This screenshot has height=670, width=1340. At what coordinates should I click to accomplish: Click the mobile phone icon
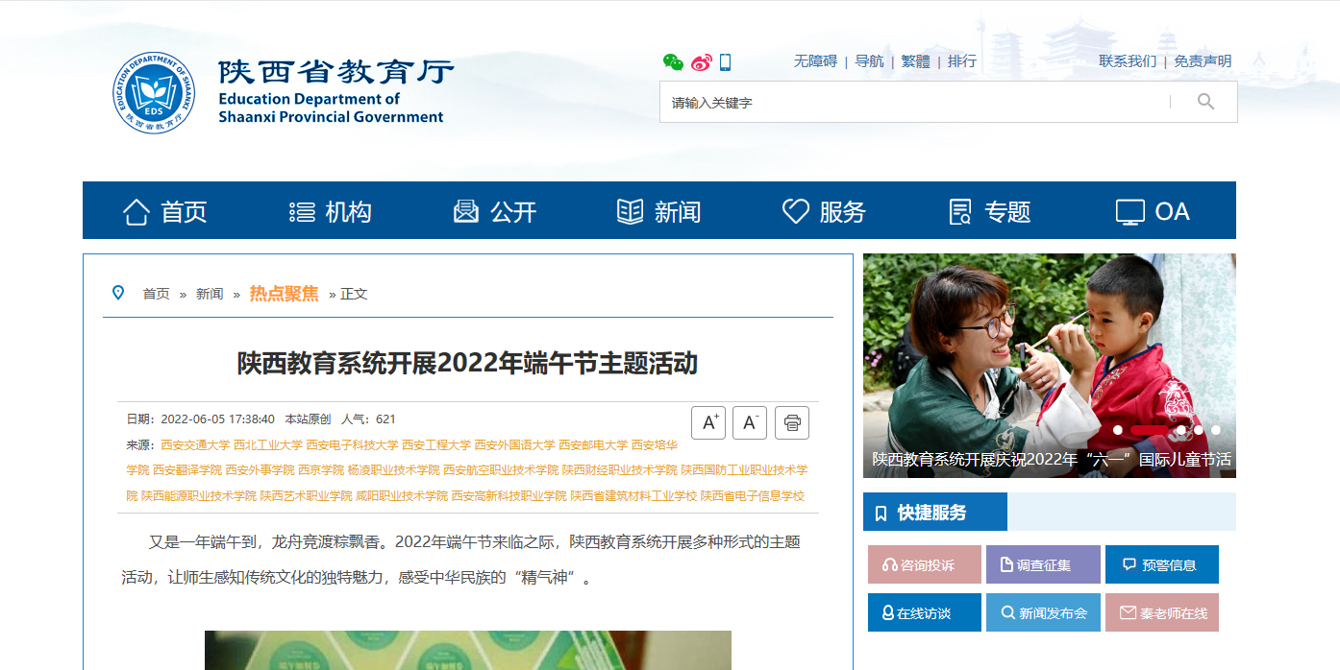[725, 62]
